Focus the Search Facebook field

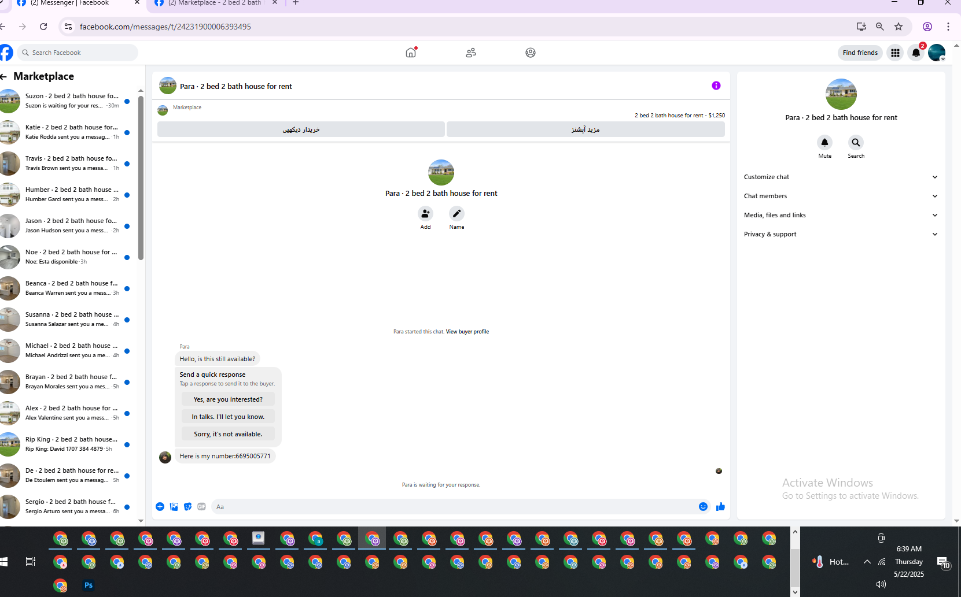click(78, 53)
